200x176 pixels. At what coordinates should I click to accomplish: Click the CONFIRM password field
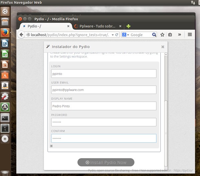point(104,138)
